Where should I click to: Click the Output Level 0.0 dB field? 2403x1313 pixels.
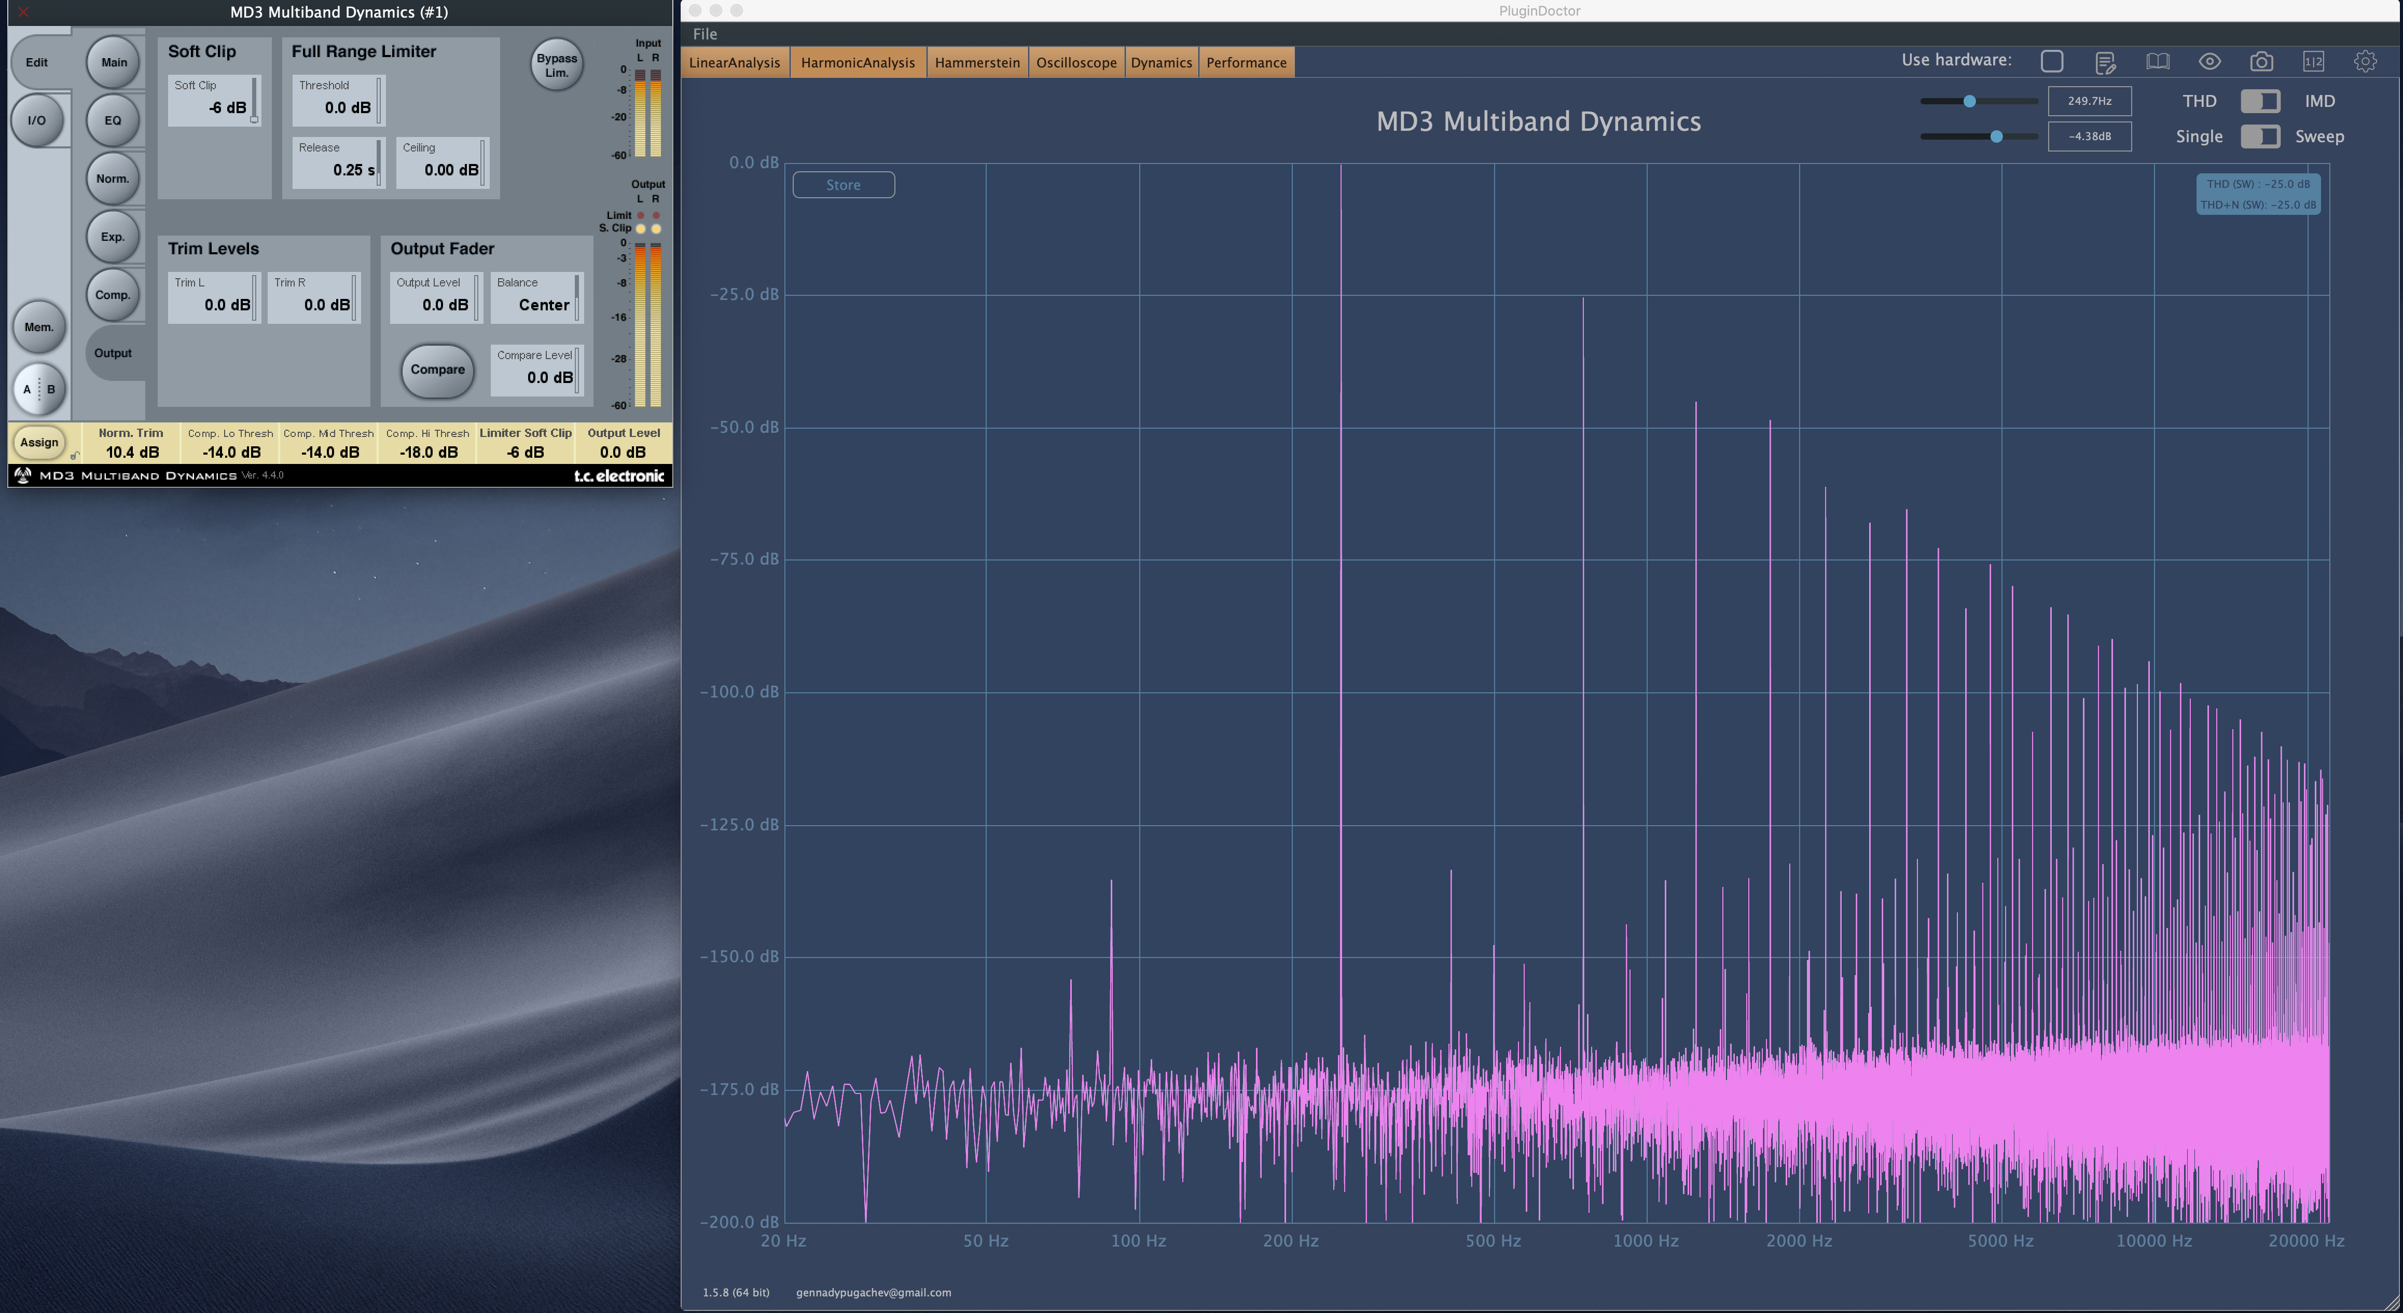(436, 298)
